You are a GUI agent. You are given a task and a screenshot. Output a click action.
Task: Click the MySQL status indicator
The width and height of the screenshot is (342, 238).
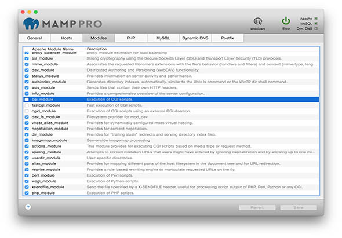click(x=316, y=24)
